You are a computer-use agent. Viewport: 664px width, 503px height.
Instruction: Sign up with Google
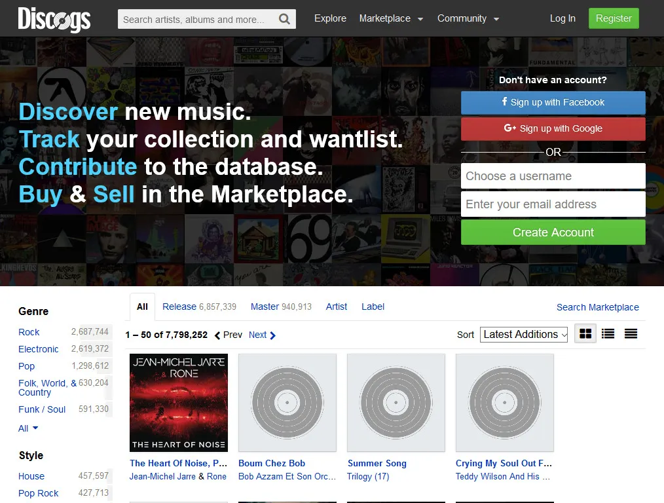(553, 128)
